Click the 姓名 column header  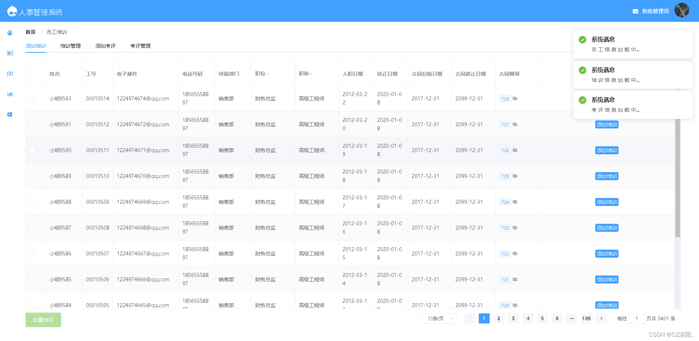(55, 74)
